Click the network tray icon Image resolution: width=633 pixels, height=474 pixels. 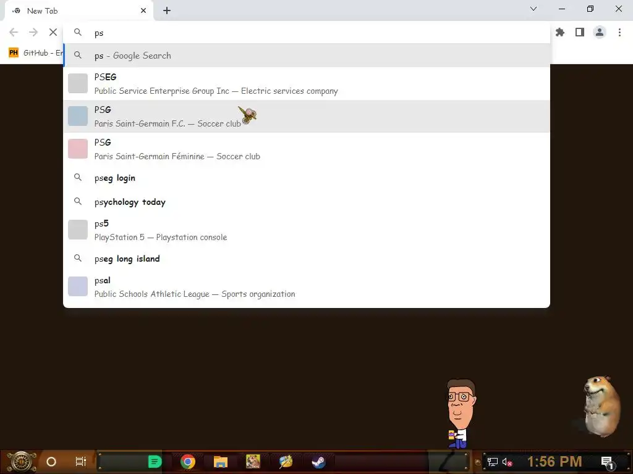(x=492, y=462)
